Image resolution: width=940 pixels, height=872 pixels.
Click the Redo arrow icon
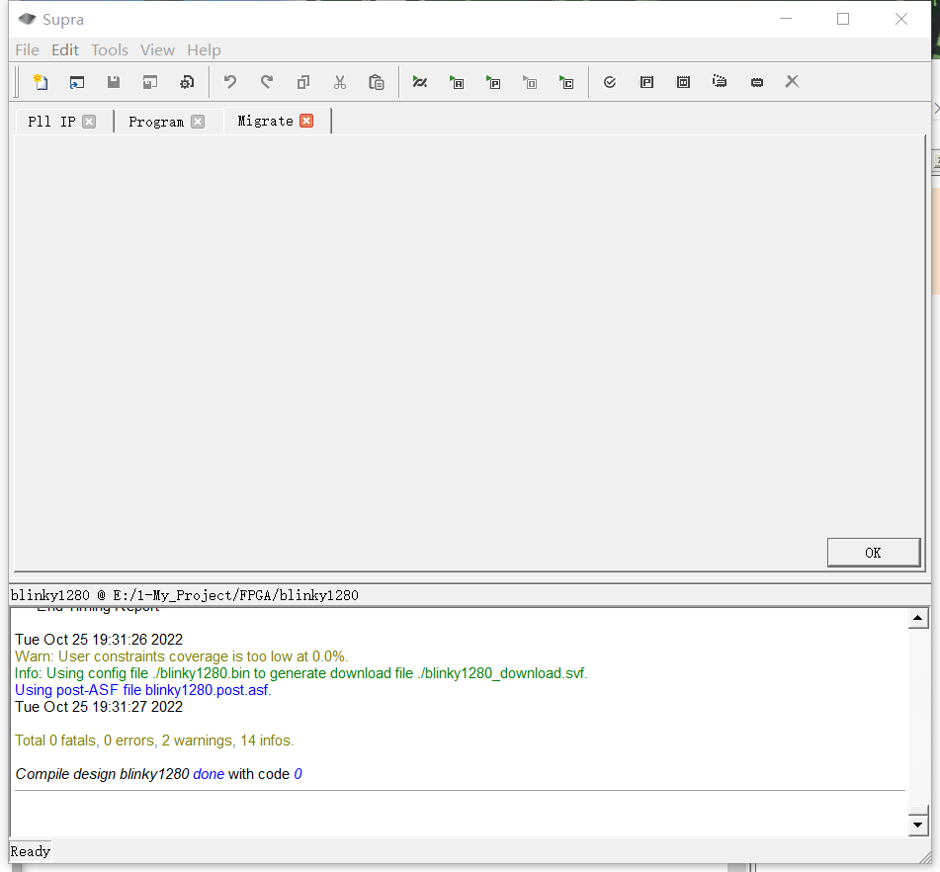(267, 82)
